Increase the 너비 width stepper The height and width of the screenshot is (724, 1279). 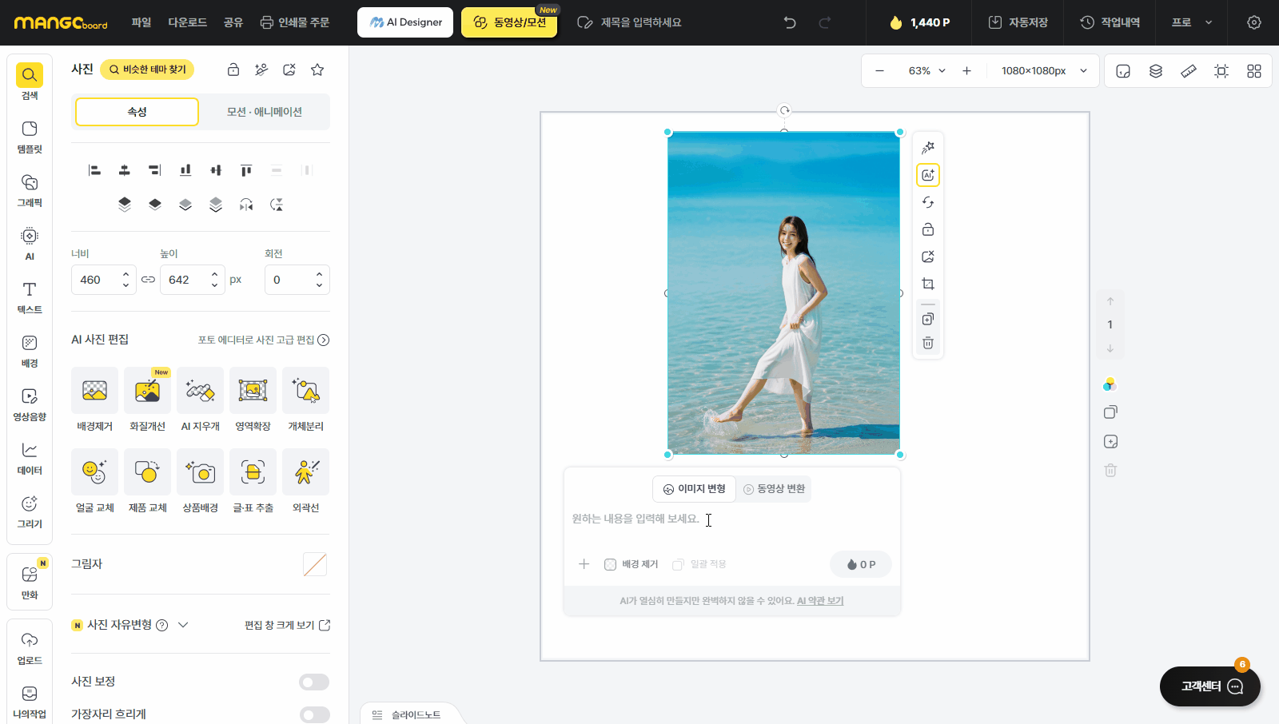click(x=126, y=274)
